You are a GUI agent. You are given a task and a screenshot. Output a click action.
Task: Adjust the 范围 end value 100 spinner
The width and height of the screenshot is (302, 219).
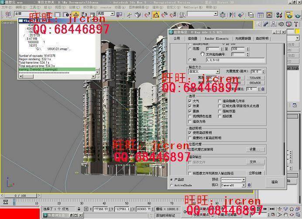pos(248,49)
